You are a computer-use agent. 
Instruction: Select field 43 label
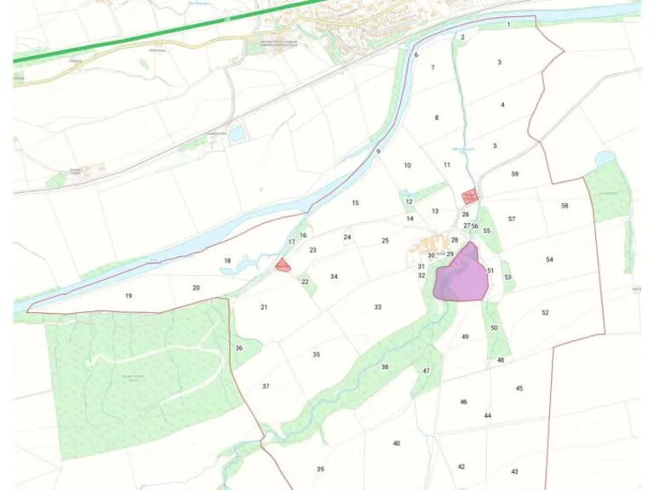pos(514,471)
